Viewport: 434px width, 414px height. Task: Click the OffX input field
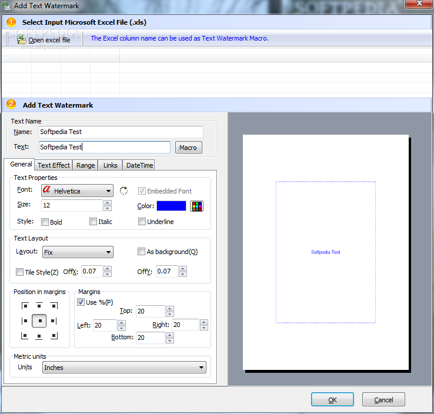point(92,271)
